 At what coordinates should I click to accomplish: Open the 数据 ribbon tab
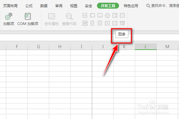point(44,6)
